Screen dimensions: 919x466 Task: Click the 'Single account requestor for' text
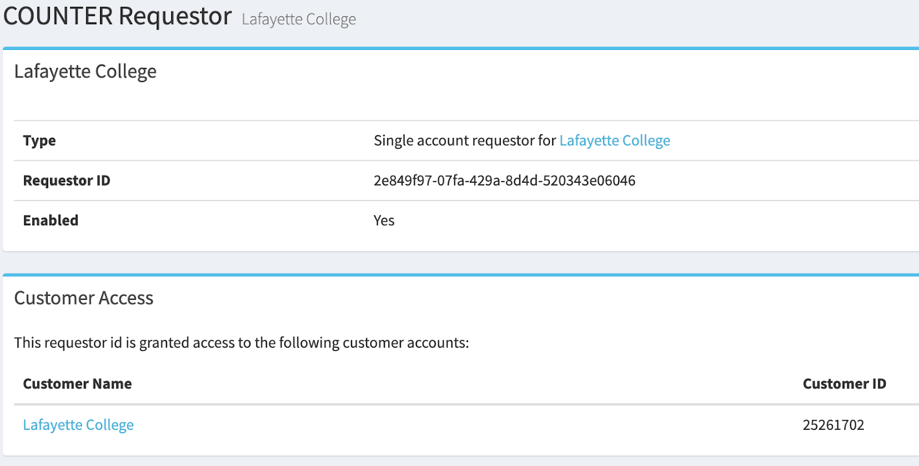click(x=465, y=141)
